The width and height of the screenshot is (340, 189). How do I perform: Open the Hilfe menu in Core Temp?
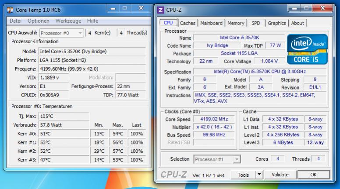click(92, 21)
